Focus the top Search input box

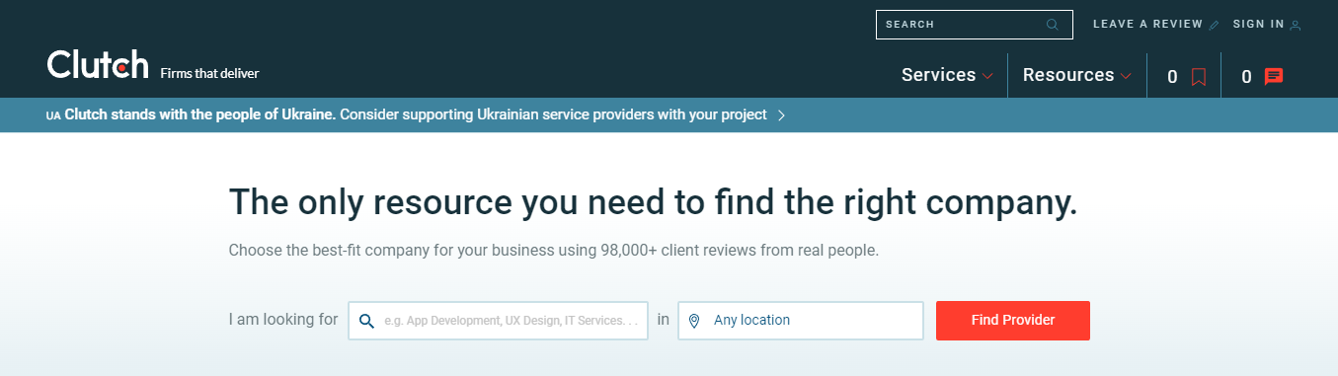click(x=974, y=25)
